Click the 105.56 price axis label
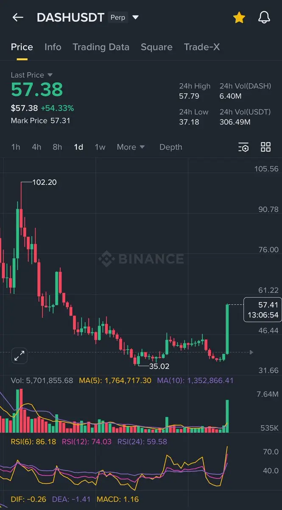 click(266, 169)
